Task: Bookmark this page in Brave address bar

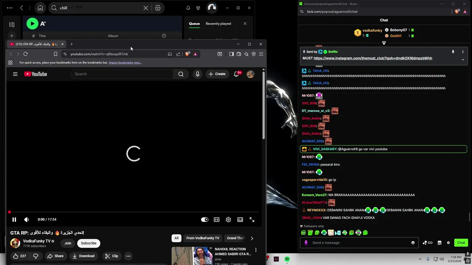Action: pyautogui.click(x=55, y=54)
